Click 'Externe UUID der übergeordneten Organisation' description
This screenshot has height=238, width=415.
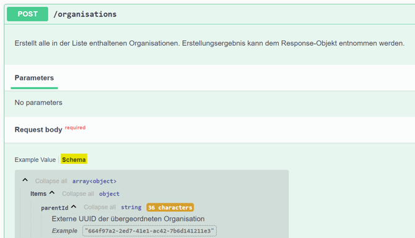pyautogui.click(x=128, y=219)
